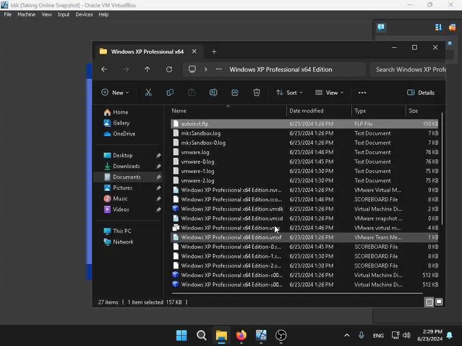Click the ENG language indicator
The height and width of the screenshot is (346, 462).
tap(379, 335)
